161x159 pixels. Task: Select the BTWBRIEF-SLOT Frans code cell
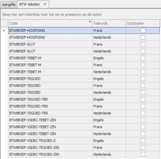point(50,44)
